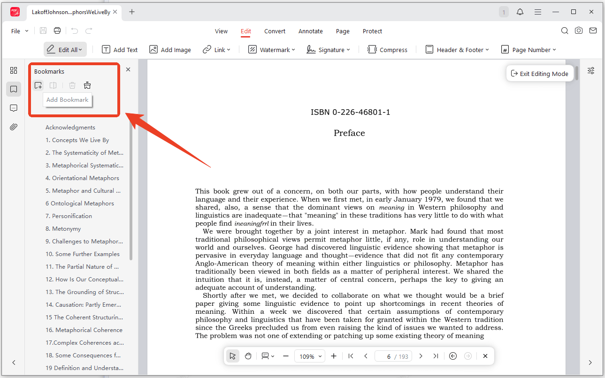Open bookmark 4. Orientational Metaphors
Image resolution: width=605 pixels, height=378 pixels.
pos(82,178)
